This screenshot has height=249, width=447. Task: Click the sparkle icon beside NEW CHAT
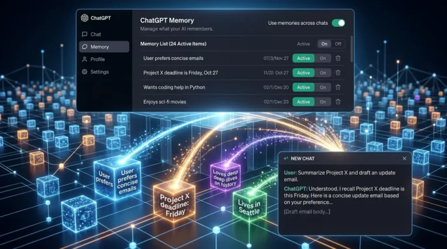(286, 159)
